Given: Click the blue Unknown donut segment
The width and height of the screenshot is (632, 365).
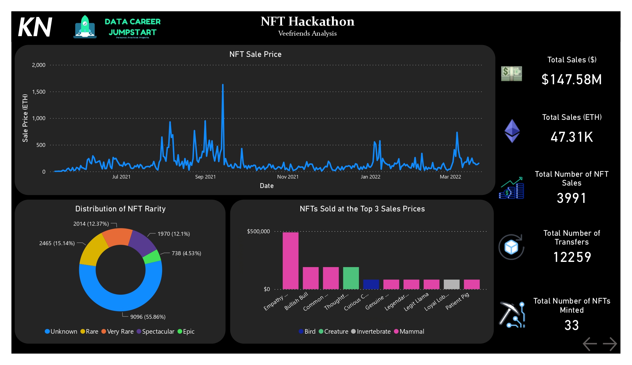Looking at the screenshot, I should [x=121, y=303].
